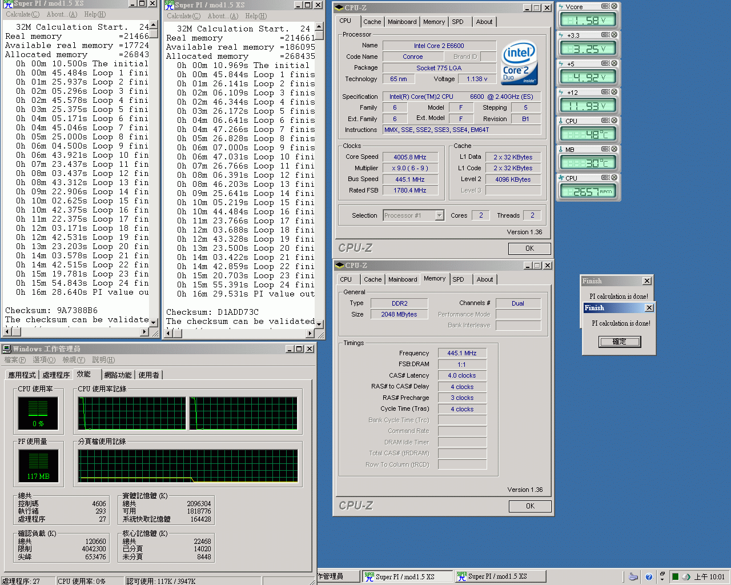Image resolution: width=731 pixels, height=585 pixels.
Task: Switch to Cache tab in CPU-Z Processor window
Action: [372, 22]
